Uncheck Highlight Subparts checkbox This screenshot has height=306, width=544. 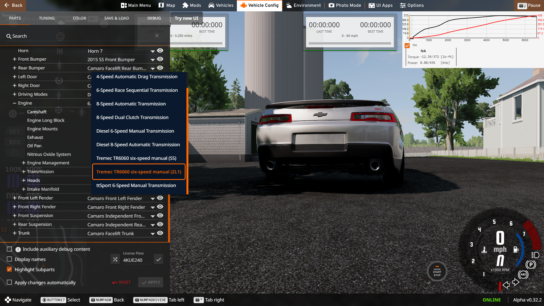9,269
